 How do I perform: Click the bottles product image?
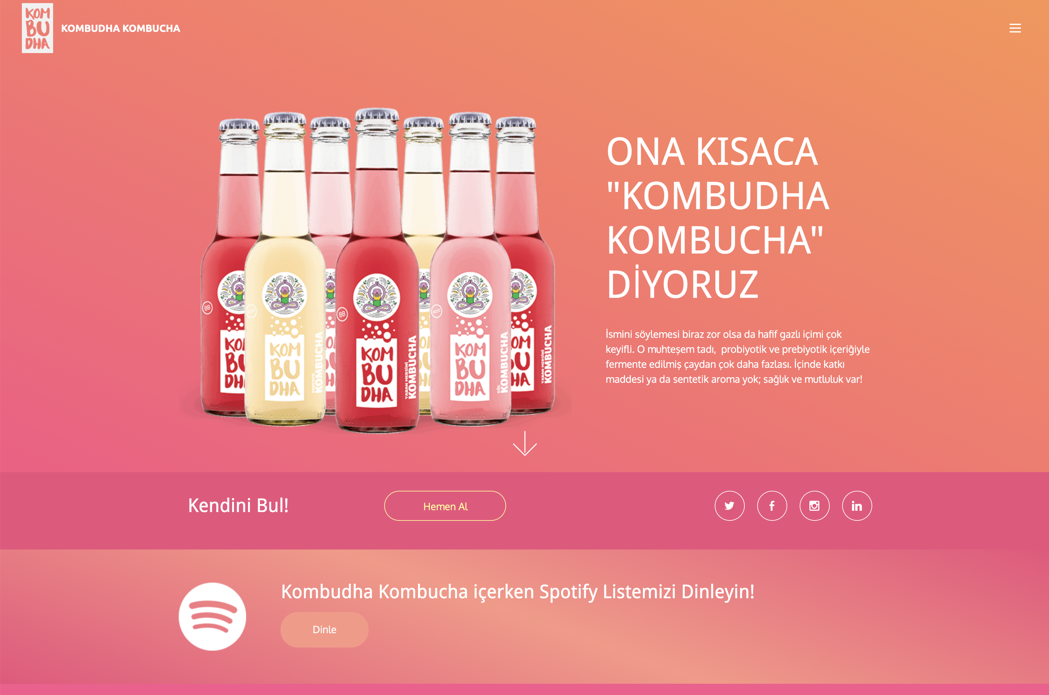point(377,270)
